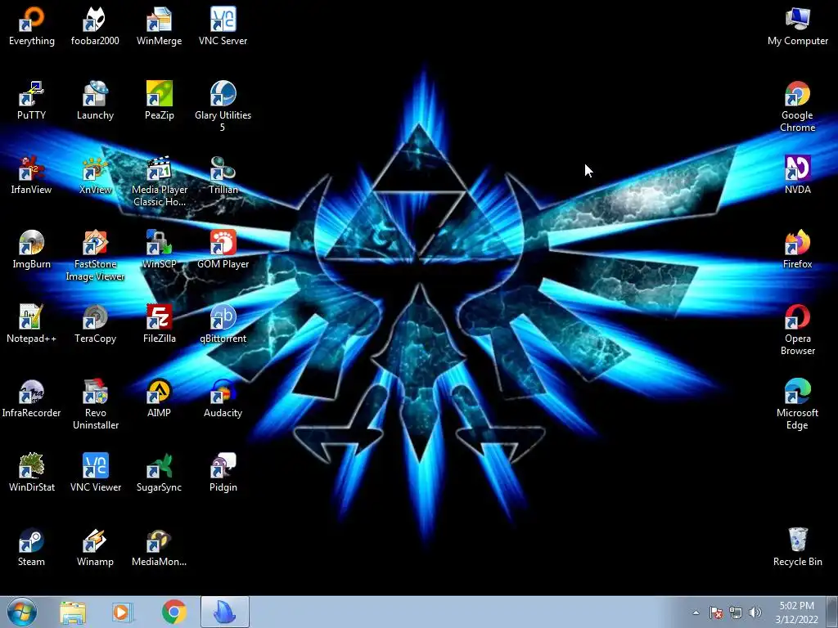Open the PeaZip desktop icon

[x=160, y=101]
